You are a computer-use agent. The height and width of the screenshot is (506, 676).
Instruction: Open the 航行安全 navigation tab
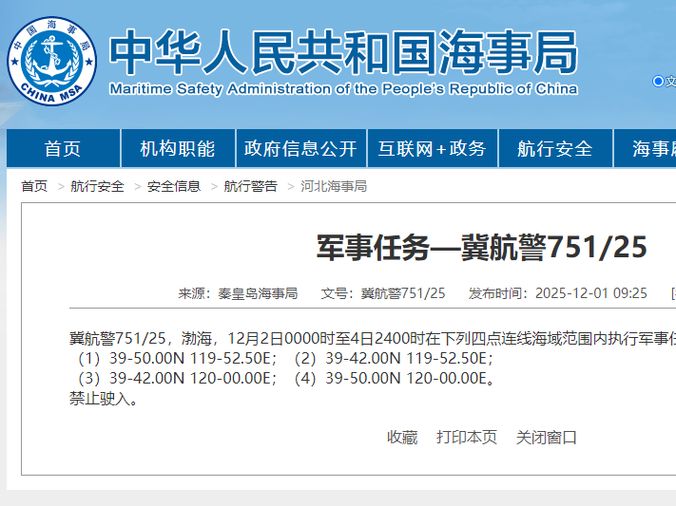(x=554, y=149)
